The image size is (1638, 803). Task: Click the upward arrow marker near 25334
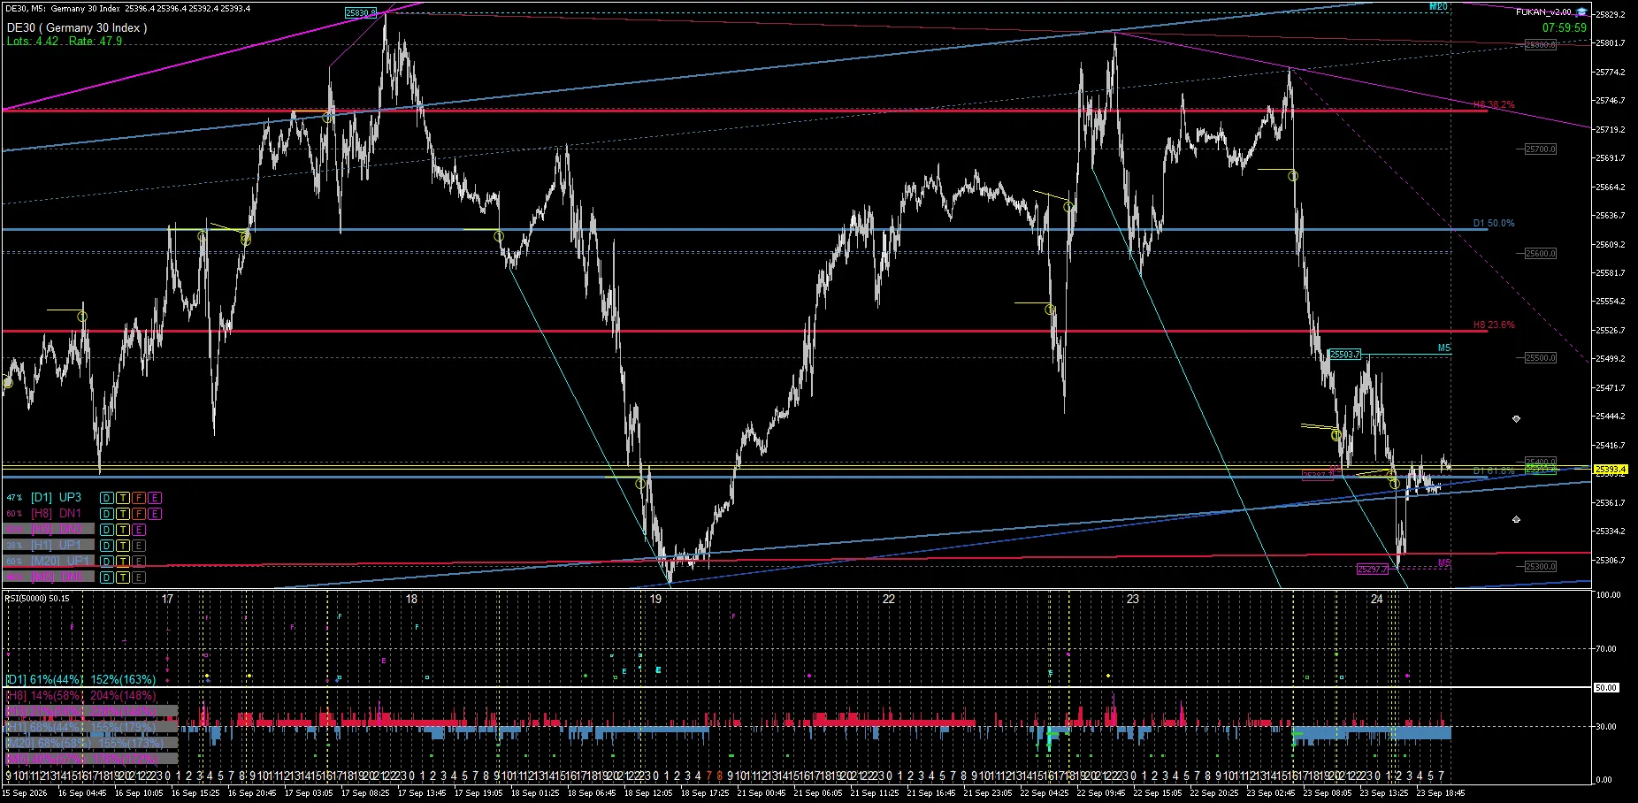click(x=1516, y=519)
